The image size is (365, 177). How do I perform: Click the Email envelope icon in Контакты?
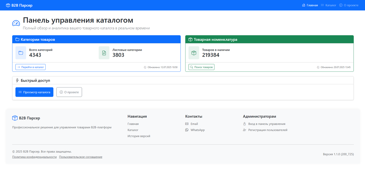186,124
